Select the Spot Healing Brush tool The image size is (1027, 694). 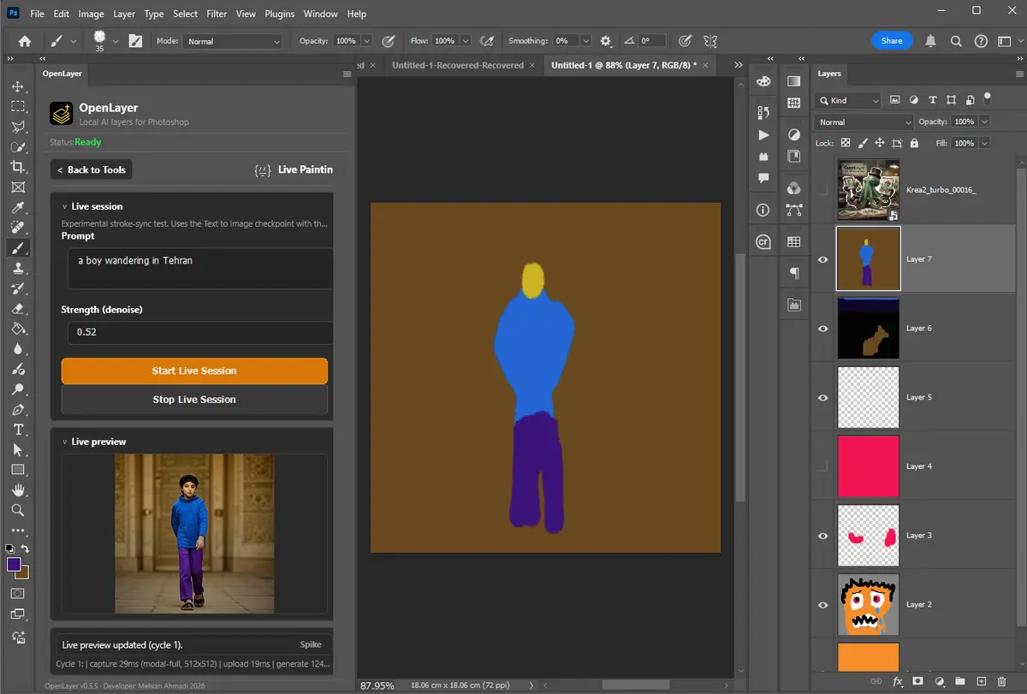point(18,228)
